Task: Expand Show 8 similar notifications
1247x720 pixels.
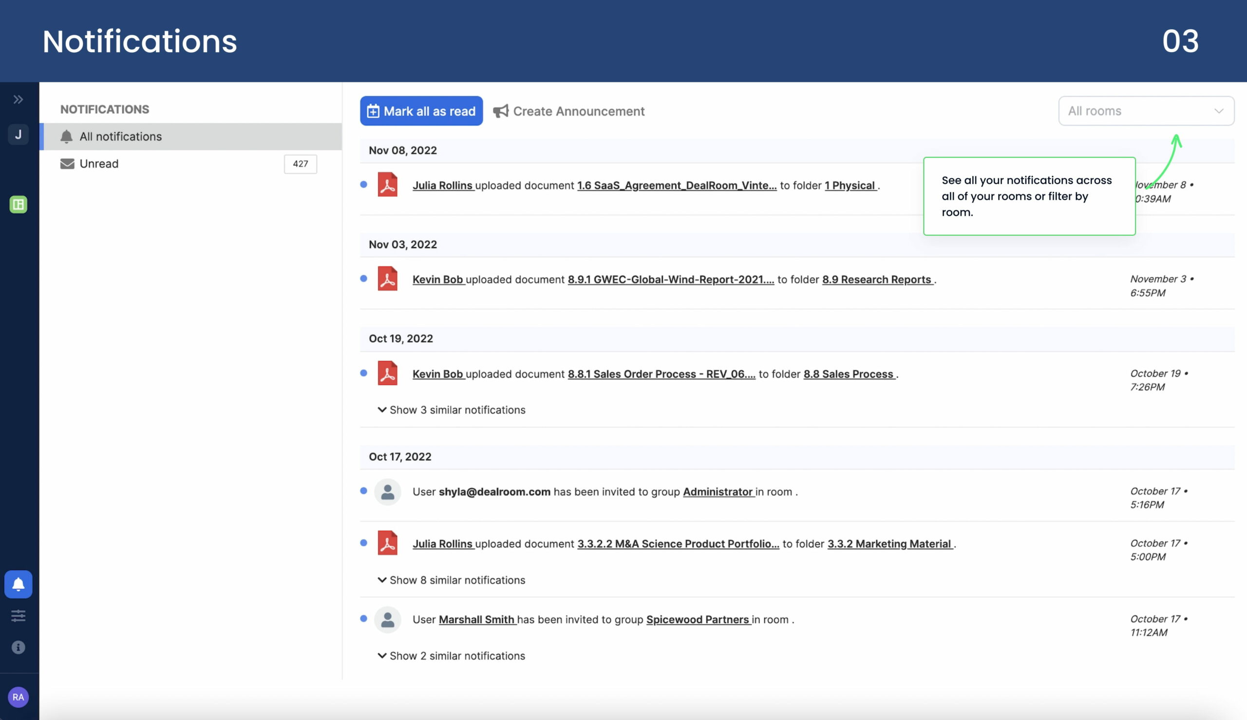Action: point(452,580)
